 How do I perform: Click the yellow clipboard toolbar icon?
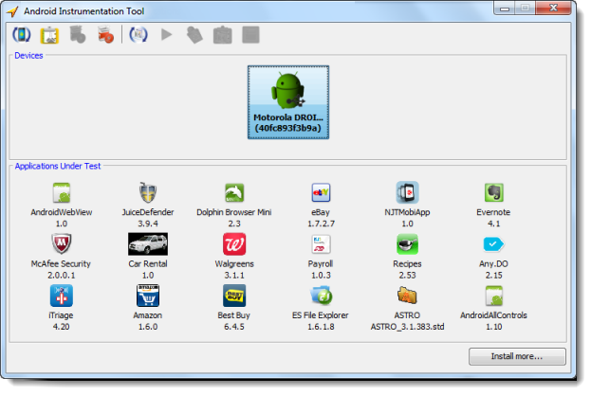point(49,35)
